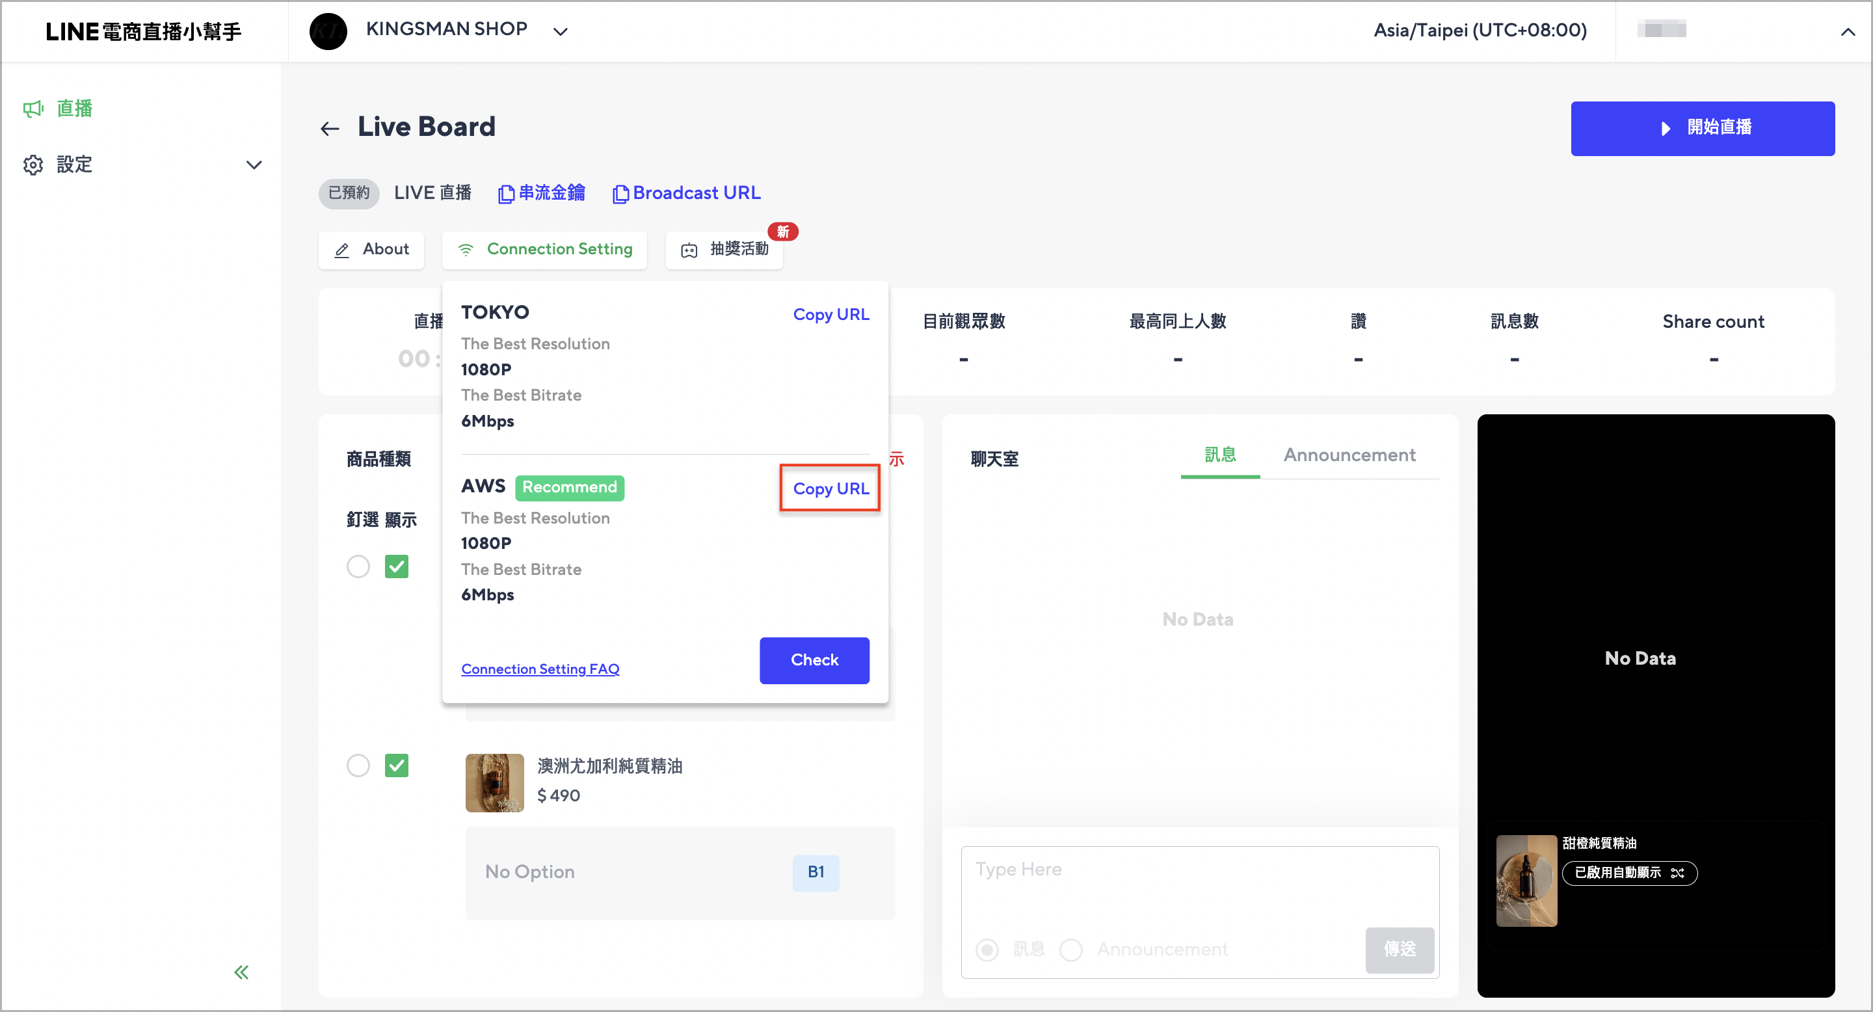Go back using the Live Board arrow
This screenshot has height=1012, width=1873.
330,129
